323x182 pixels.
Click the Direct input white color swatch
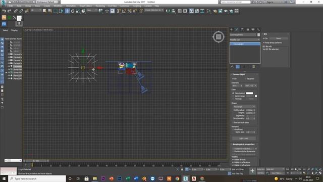click(249, 93)
